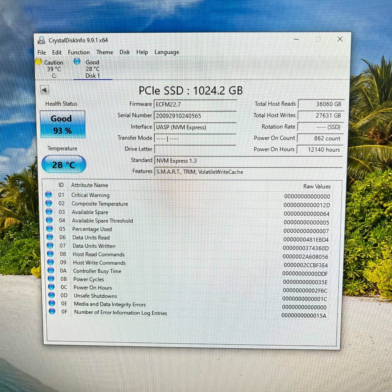
Task: Click the blue Good status indicator in disk tabs
Action: pyautogui.click(x=77, y=61)
